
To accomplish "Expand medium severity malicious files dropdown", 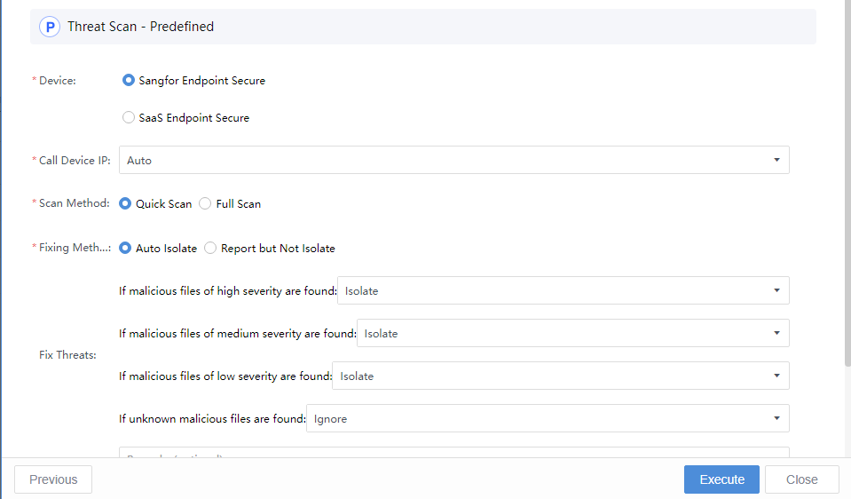I will (x=572, y=333).
